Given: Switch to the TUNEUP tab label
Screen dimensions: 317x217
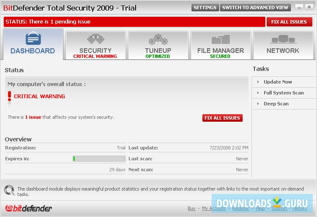Looking at the screenshot, I should [158, 50].
